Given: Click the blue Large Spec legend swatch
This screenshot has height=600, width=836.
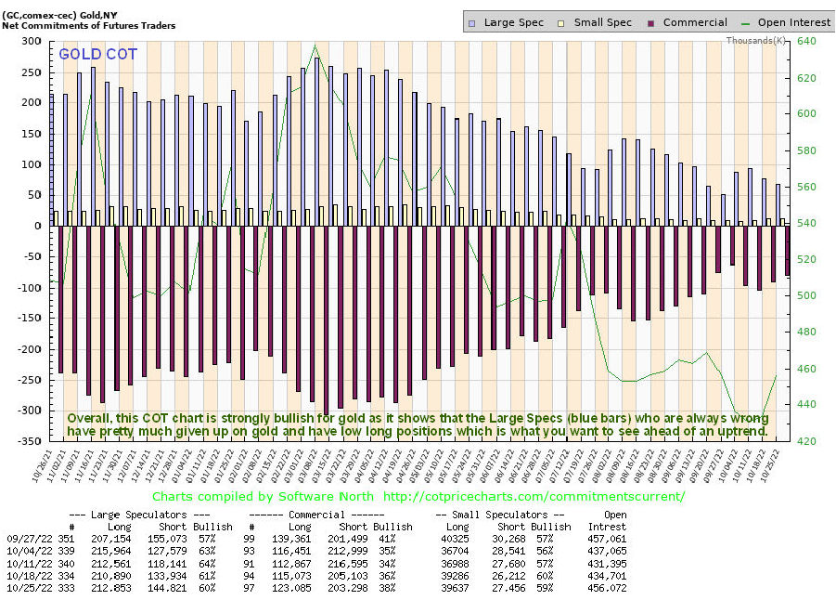Looking at the screenshot, I should (x=473, y=21).
